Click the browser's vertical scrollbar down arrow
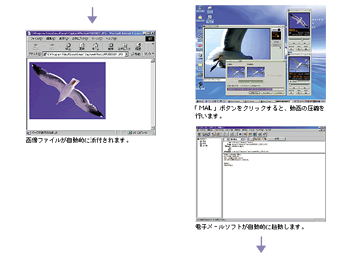Image resolution: width=352 pixels, height=258 pixels. coord(153,128)
